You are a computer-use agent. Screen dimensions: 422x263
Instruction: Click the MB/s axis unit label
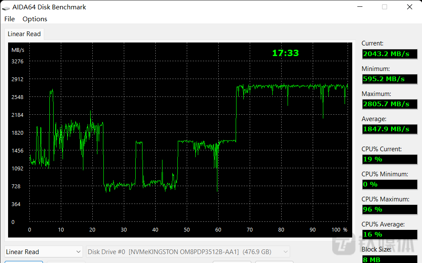tap(18, 50)
